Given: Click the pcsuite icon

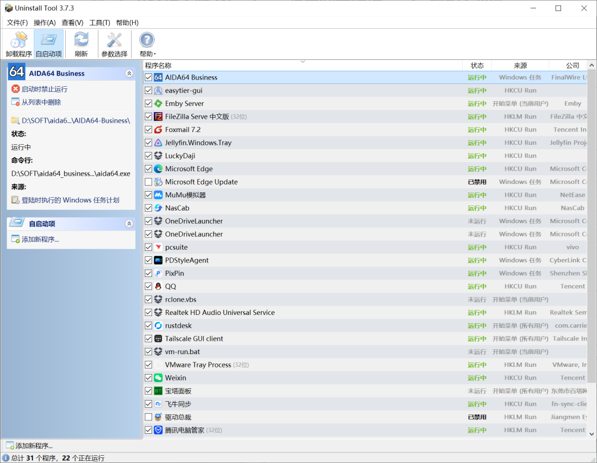Looking at the screenshot, I should [158, 248].
